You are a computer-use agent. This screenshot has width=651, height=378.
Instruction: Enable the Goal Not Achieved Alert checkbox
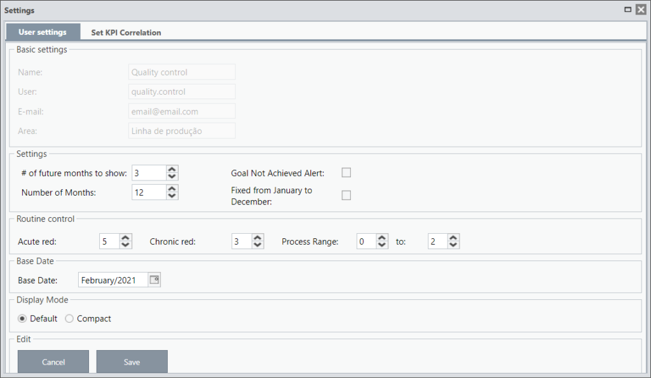346,173
